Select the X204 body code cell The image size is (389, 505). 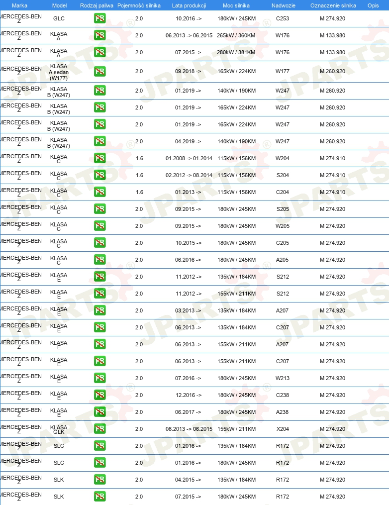coord(283,429)
